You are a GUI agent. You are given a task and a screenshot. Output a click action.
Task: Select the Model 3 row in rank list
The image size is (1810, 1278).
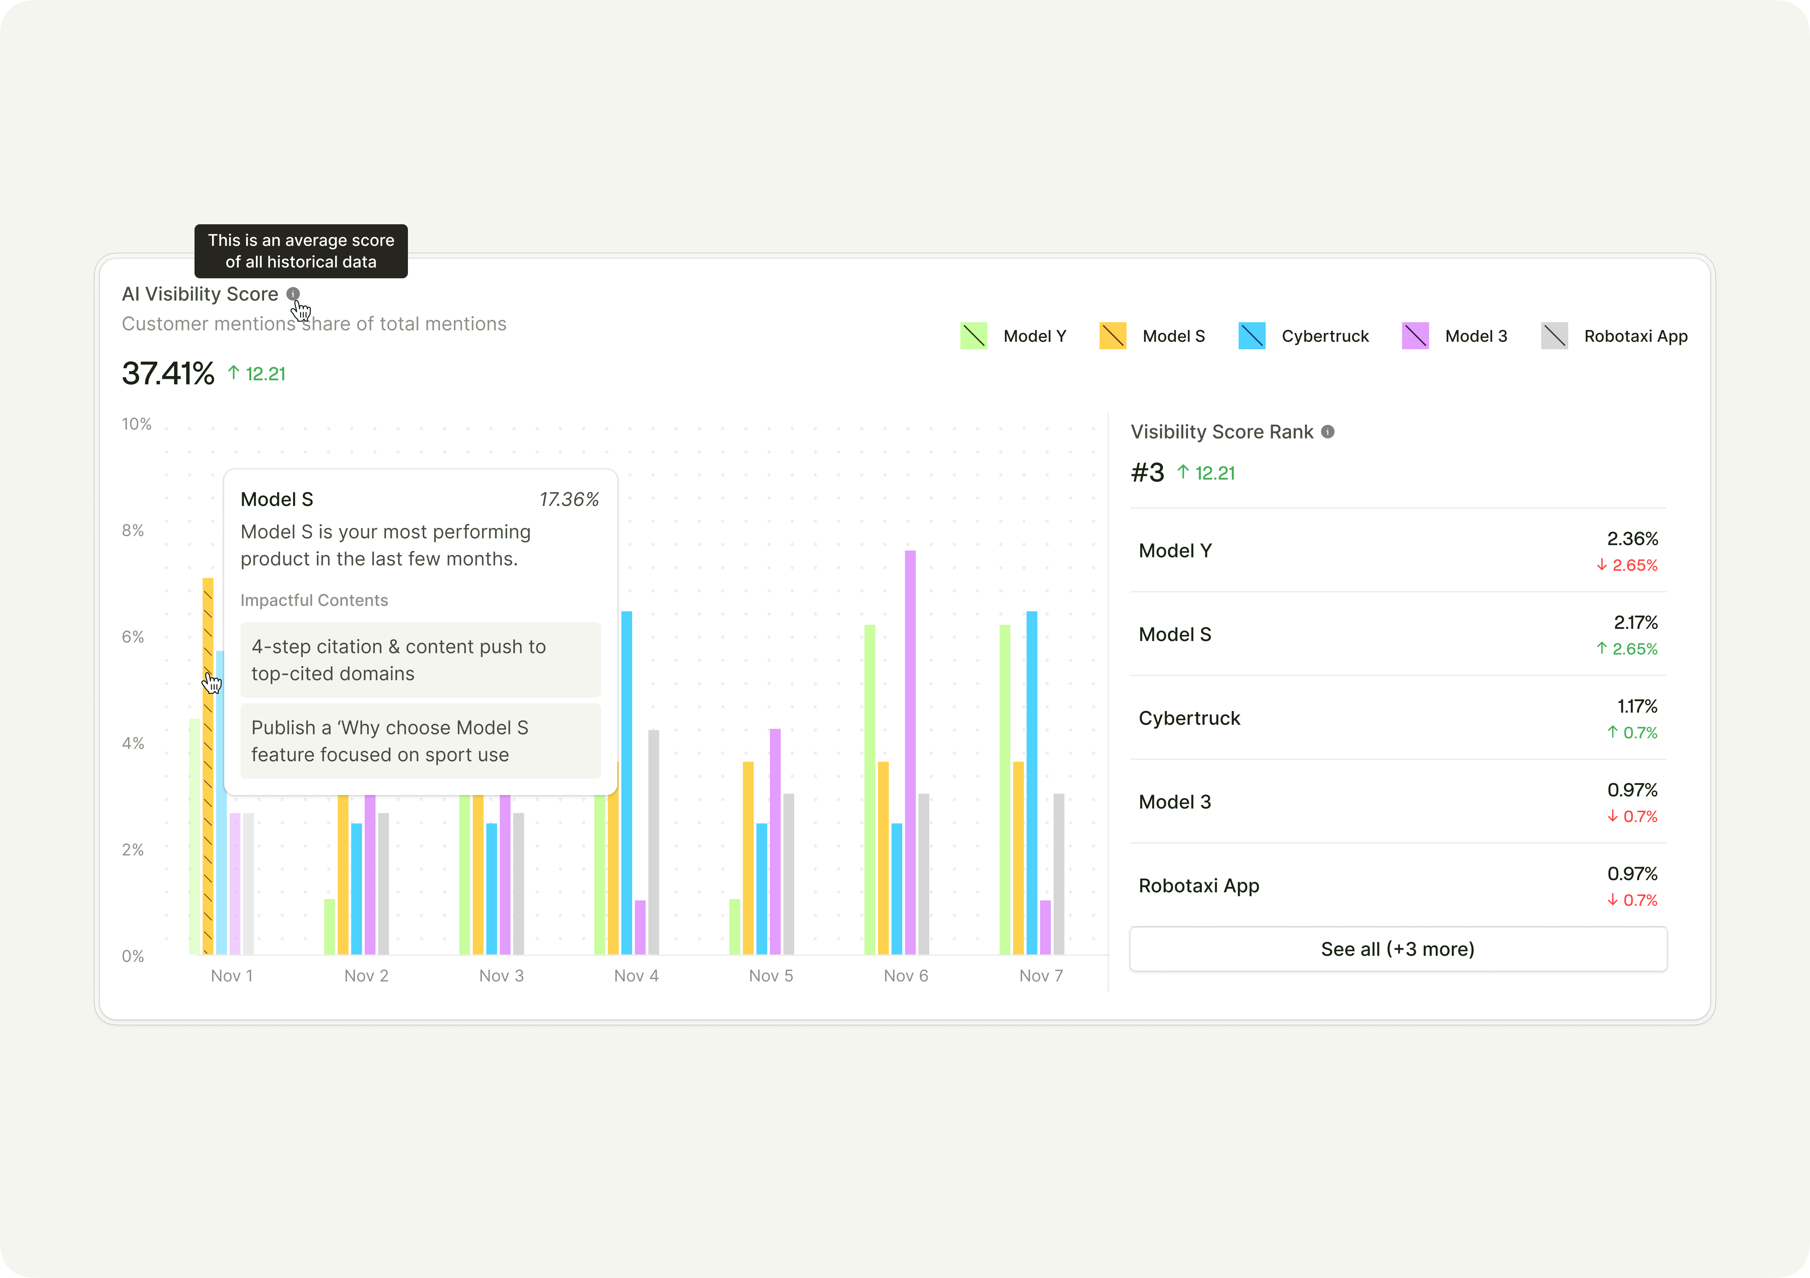coord(1398,802)
